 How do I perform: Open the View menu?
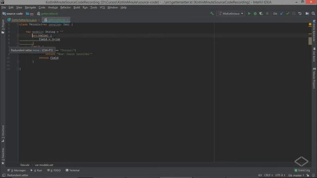(19, 7)
